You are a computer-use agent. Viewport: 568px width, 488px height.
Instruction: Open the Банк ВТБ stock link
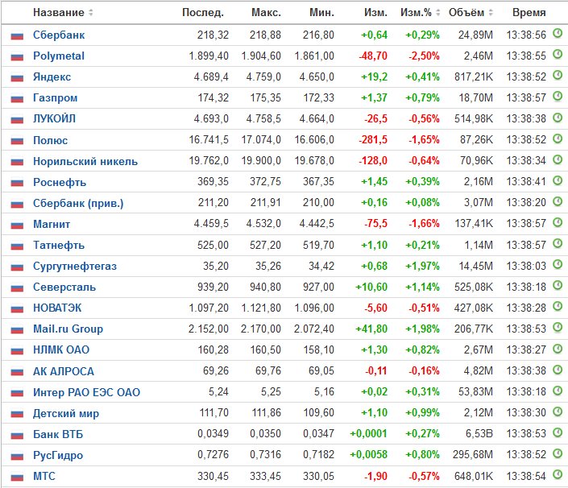[x=58, y=434]
